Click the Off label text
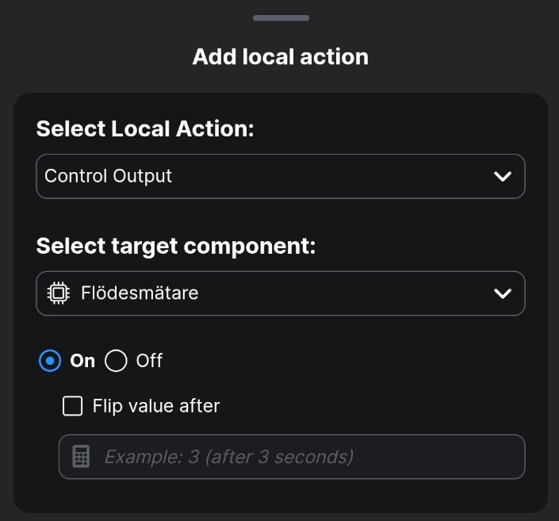Screen dimensions: 559x521 (149, 362)
